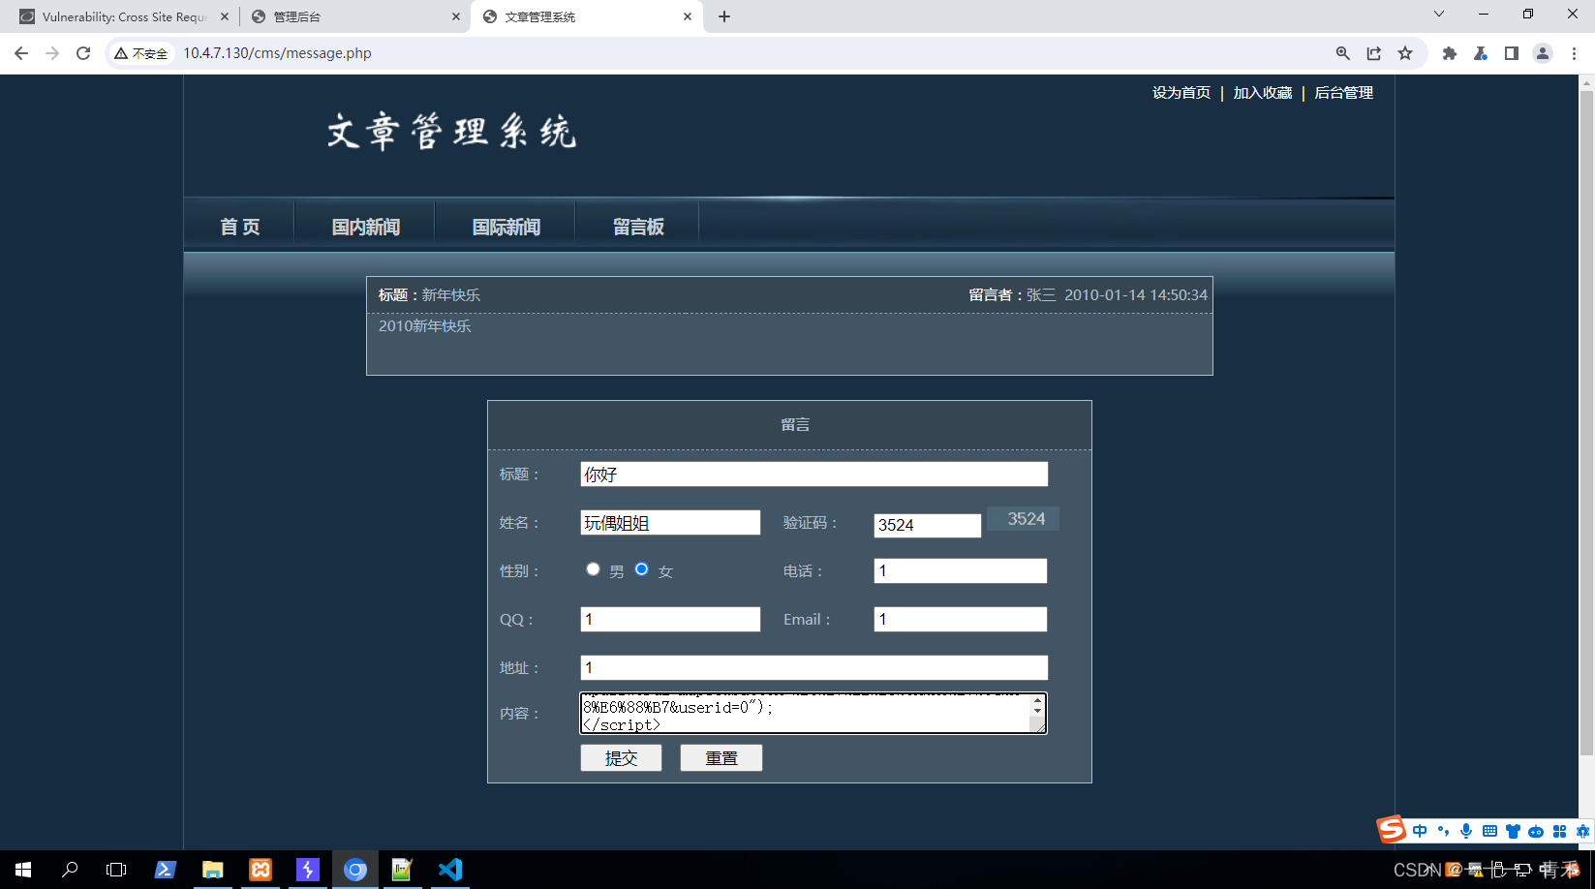Click the address bar URL

277,53
